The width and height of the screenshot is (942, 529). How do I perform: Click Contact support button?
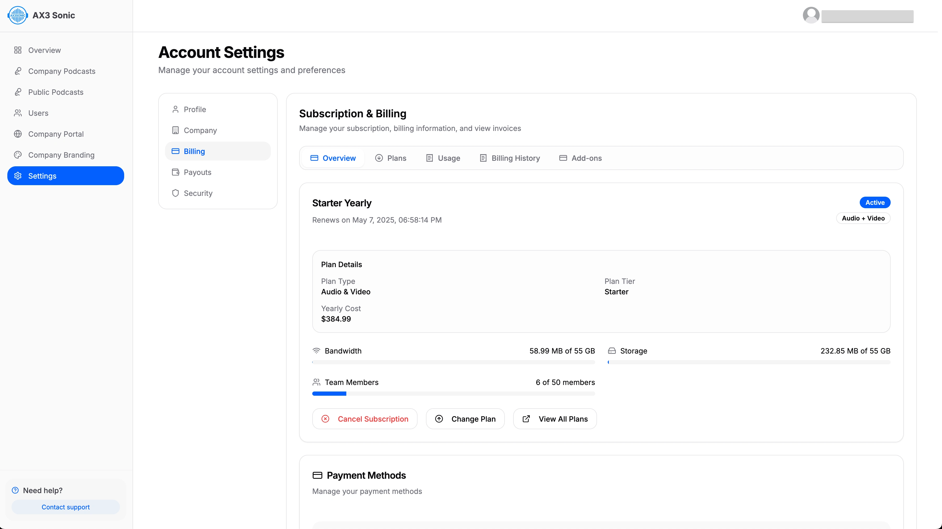pos(65,507)
